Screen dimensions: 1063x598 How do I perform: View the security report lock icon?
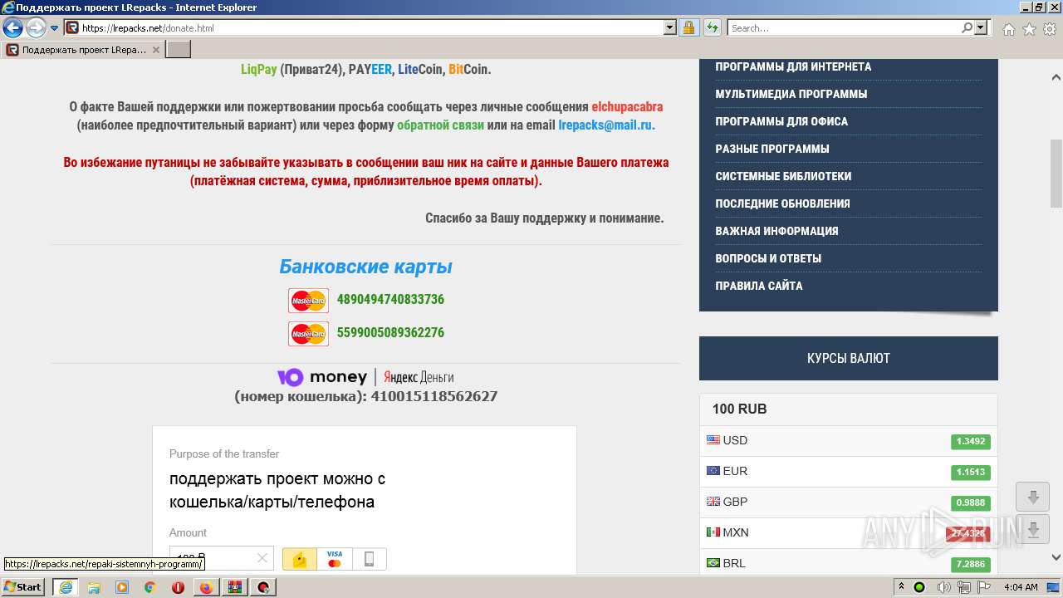click(x=688, y=27)
